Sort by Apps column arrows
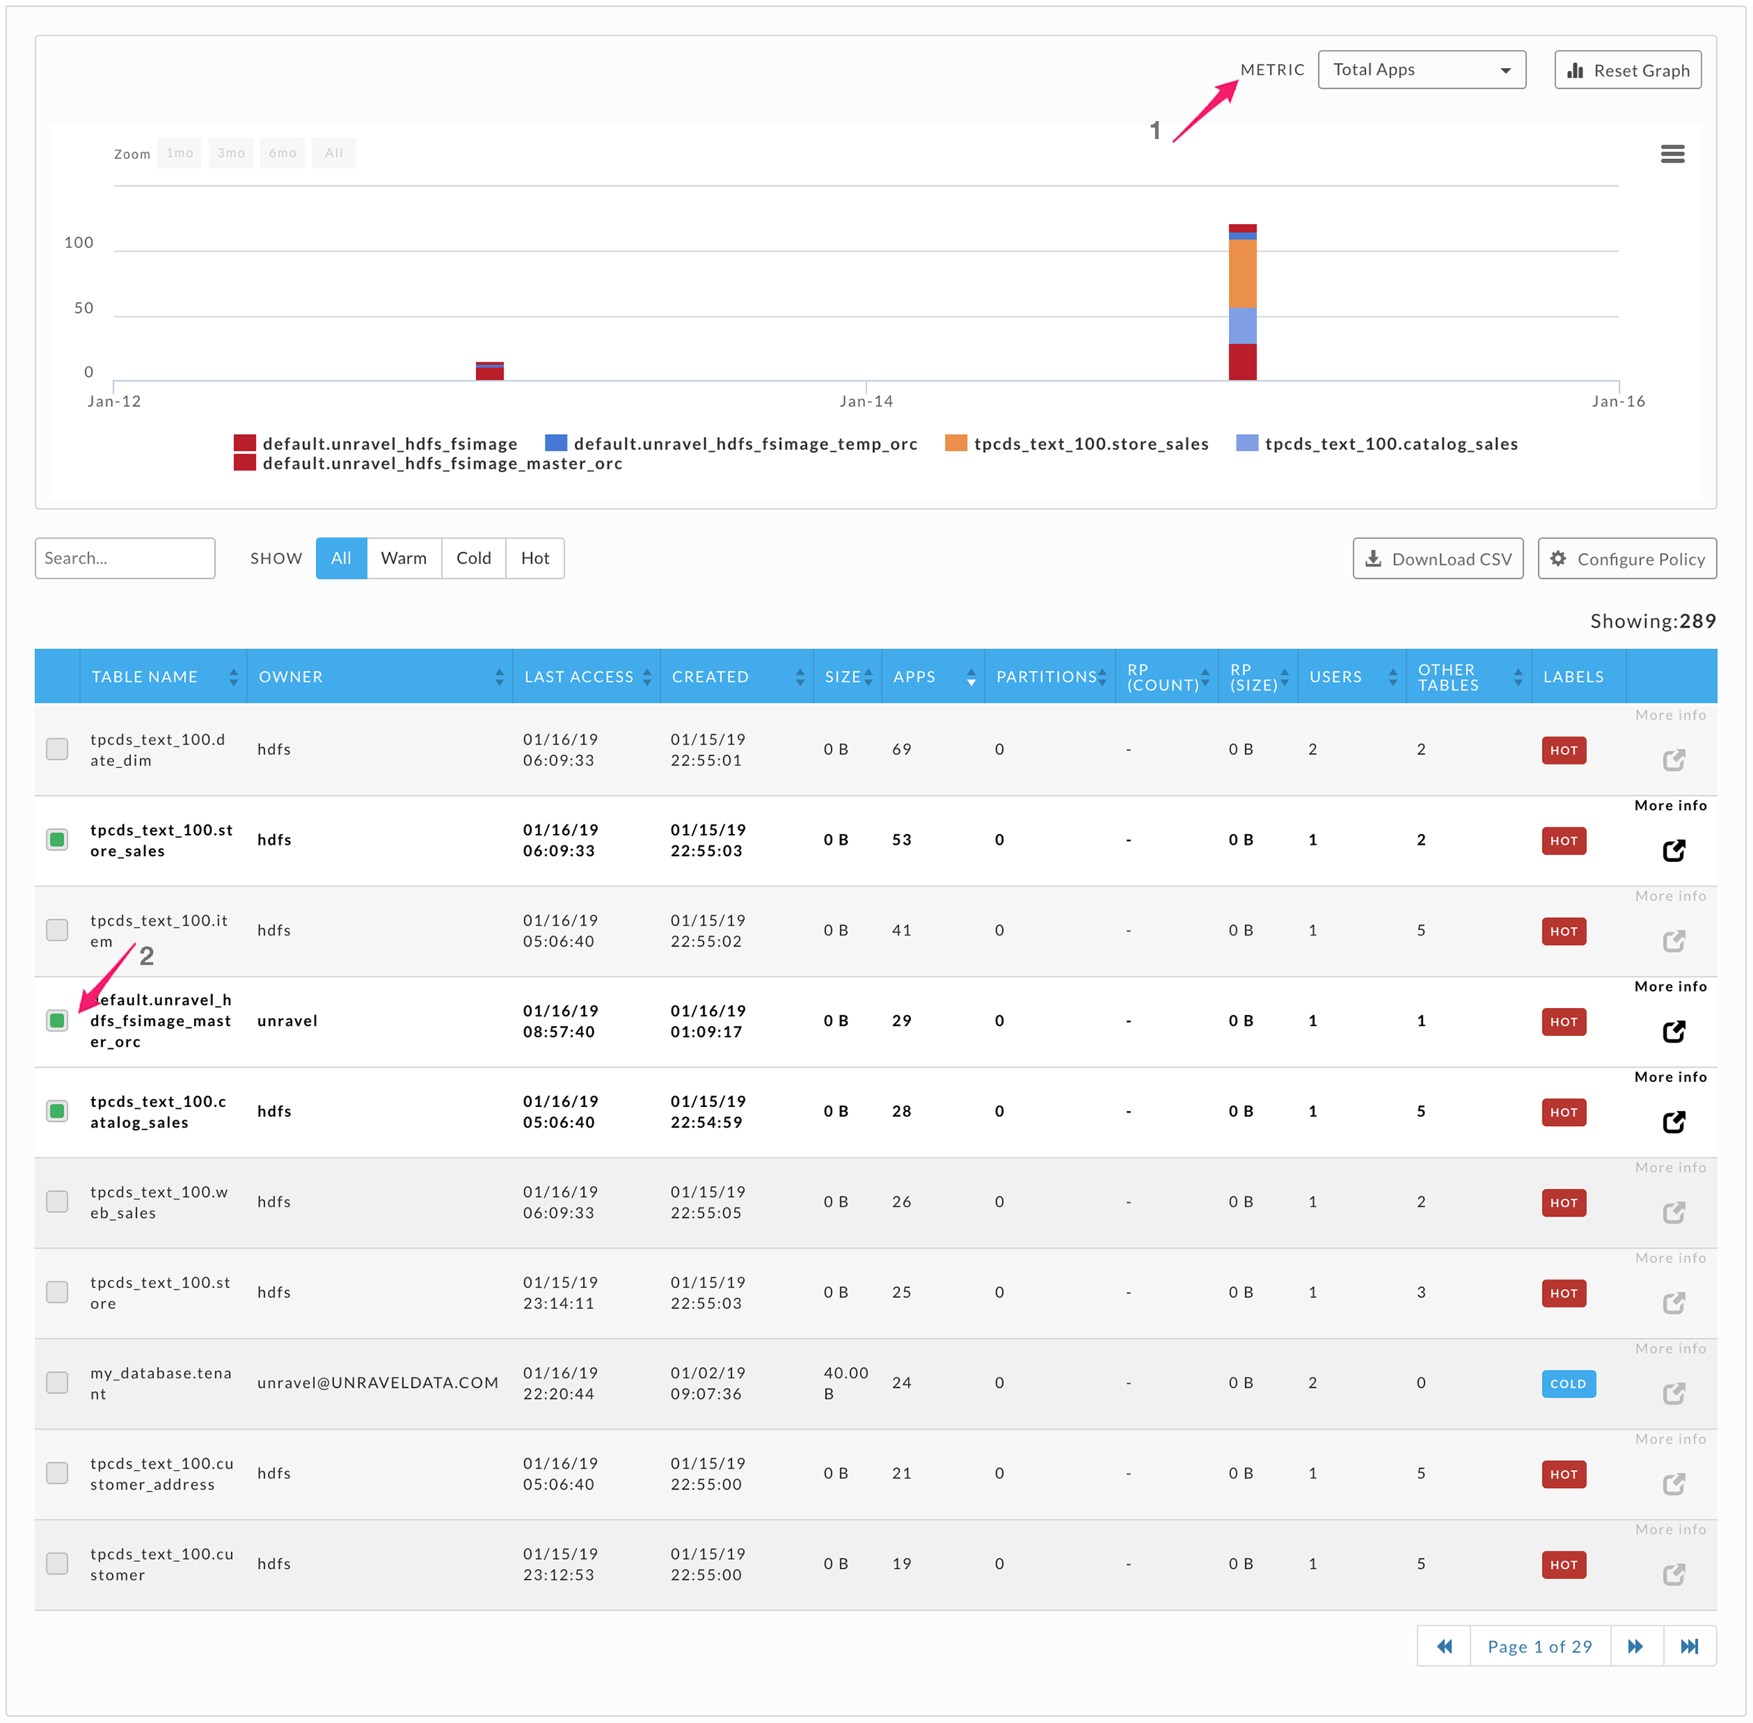The image size is (1753, 1723). (x=970, y=677)
